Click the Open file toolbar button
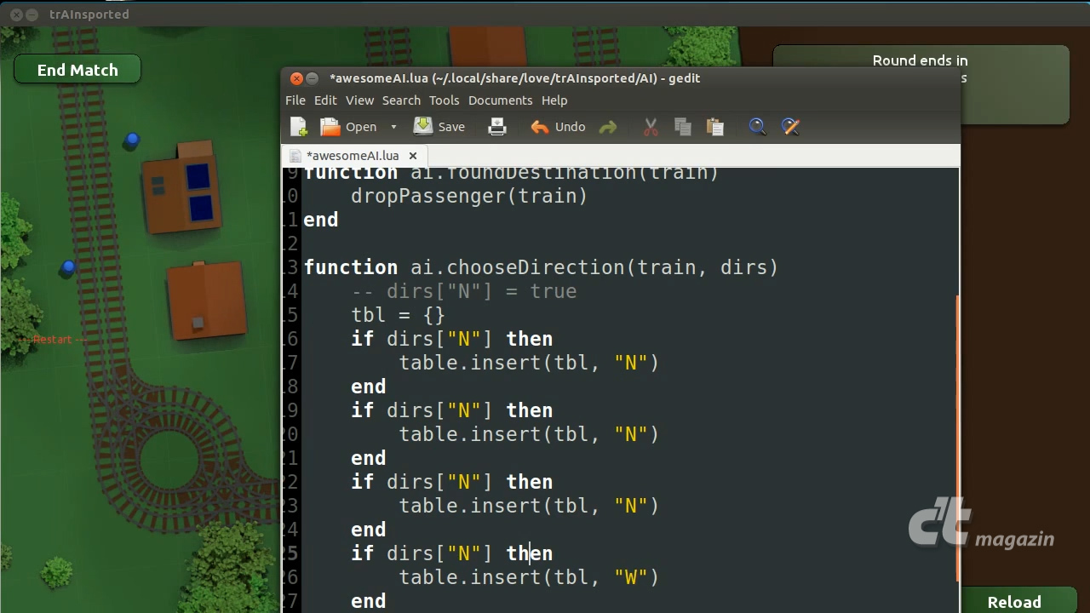The image size is (1090, 613). click(x=347, y=127)
